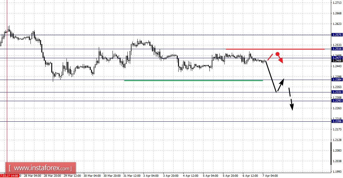Click the 28 Mar 04:00 time label
This screenshot has height=178, width=343.
point(33,176)
